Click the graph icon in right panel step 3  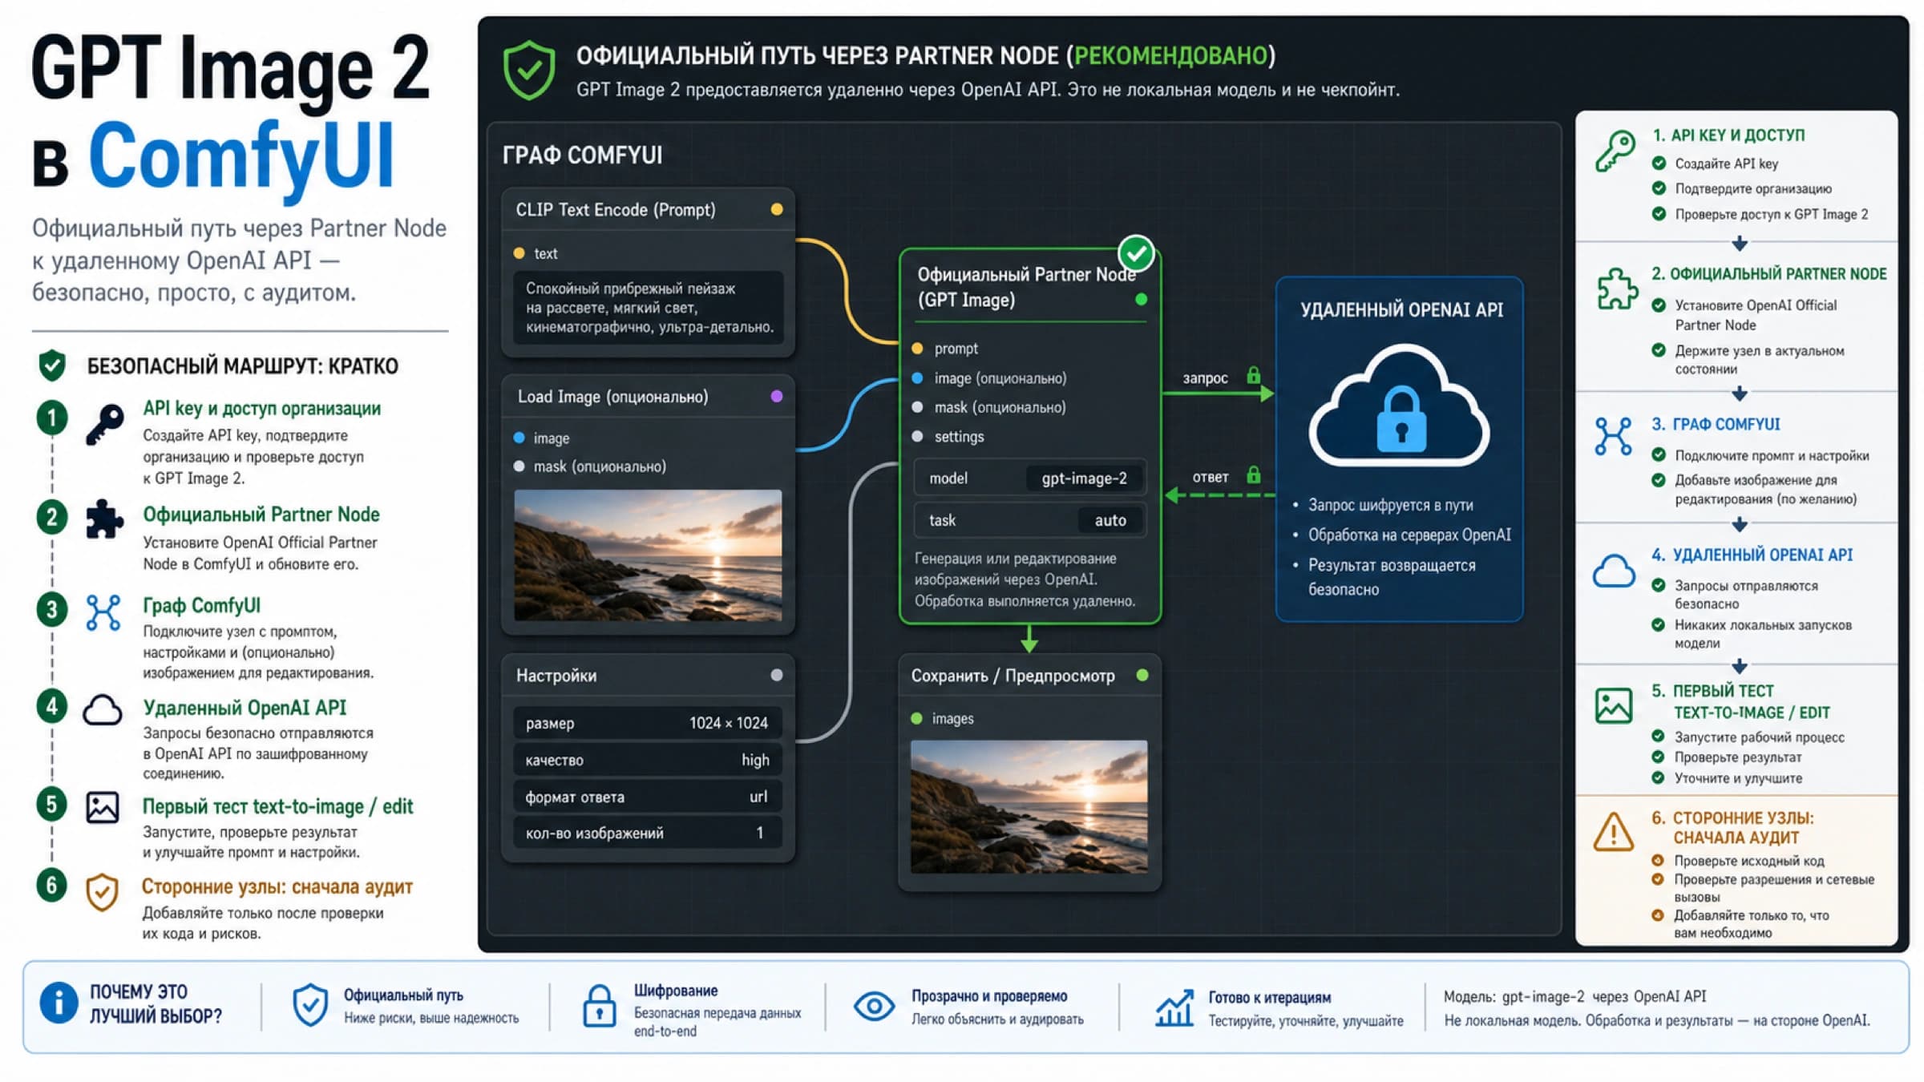(1613, 436)
